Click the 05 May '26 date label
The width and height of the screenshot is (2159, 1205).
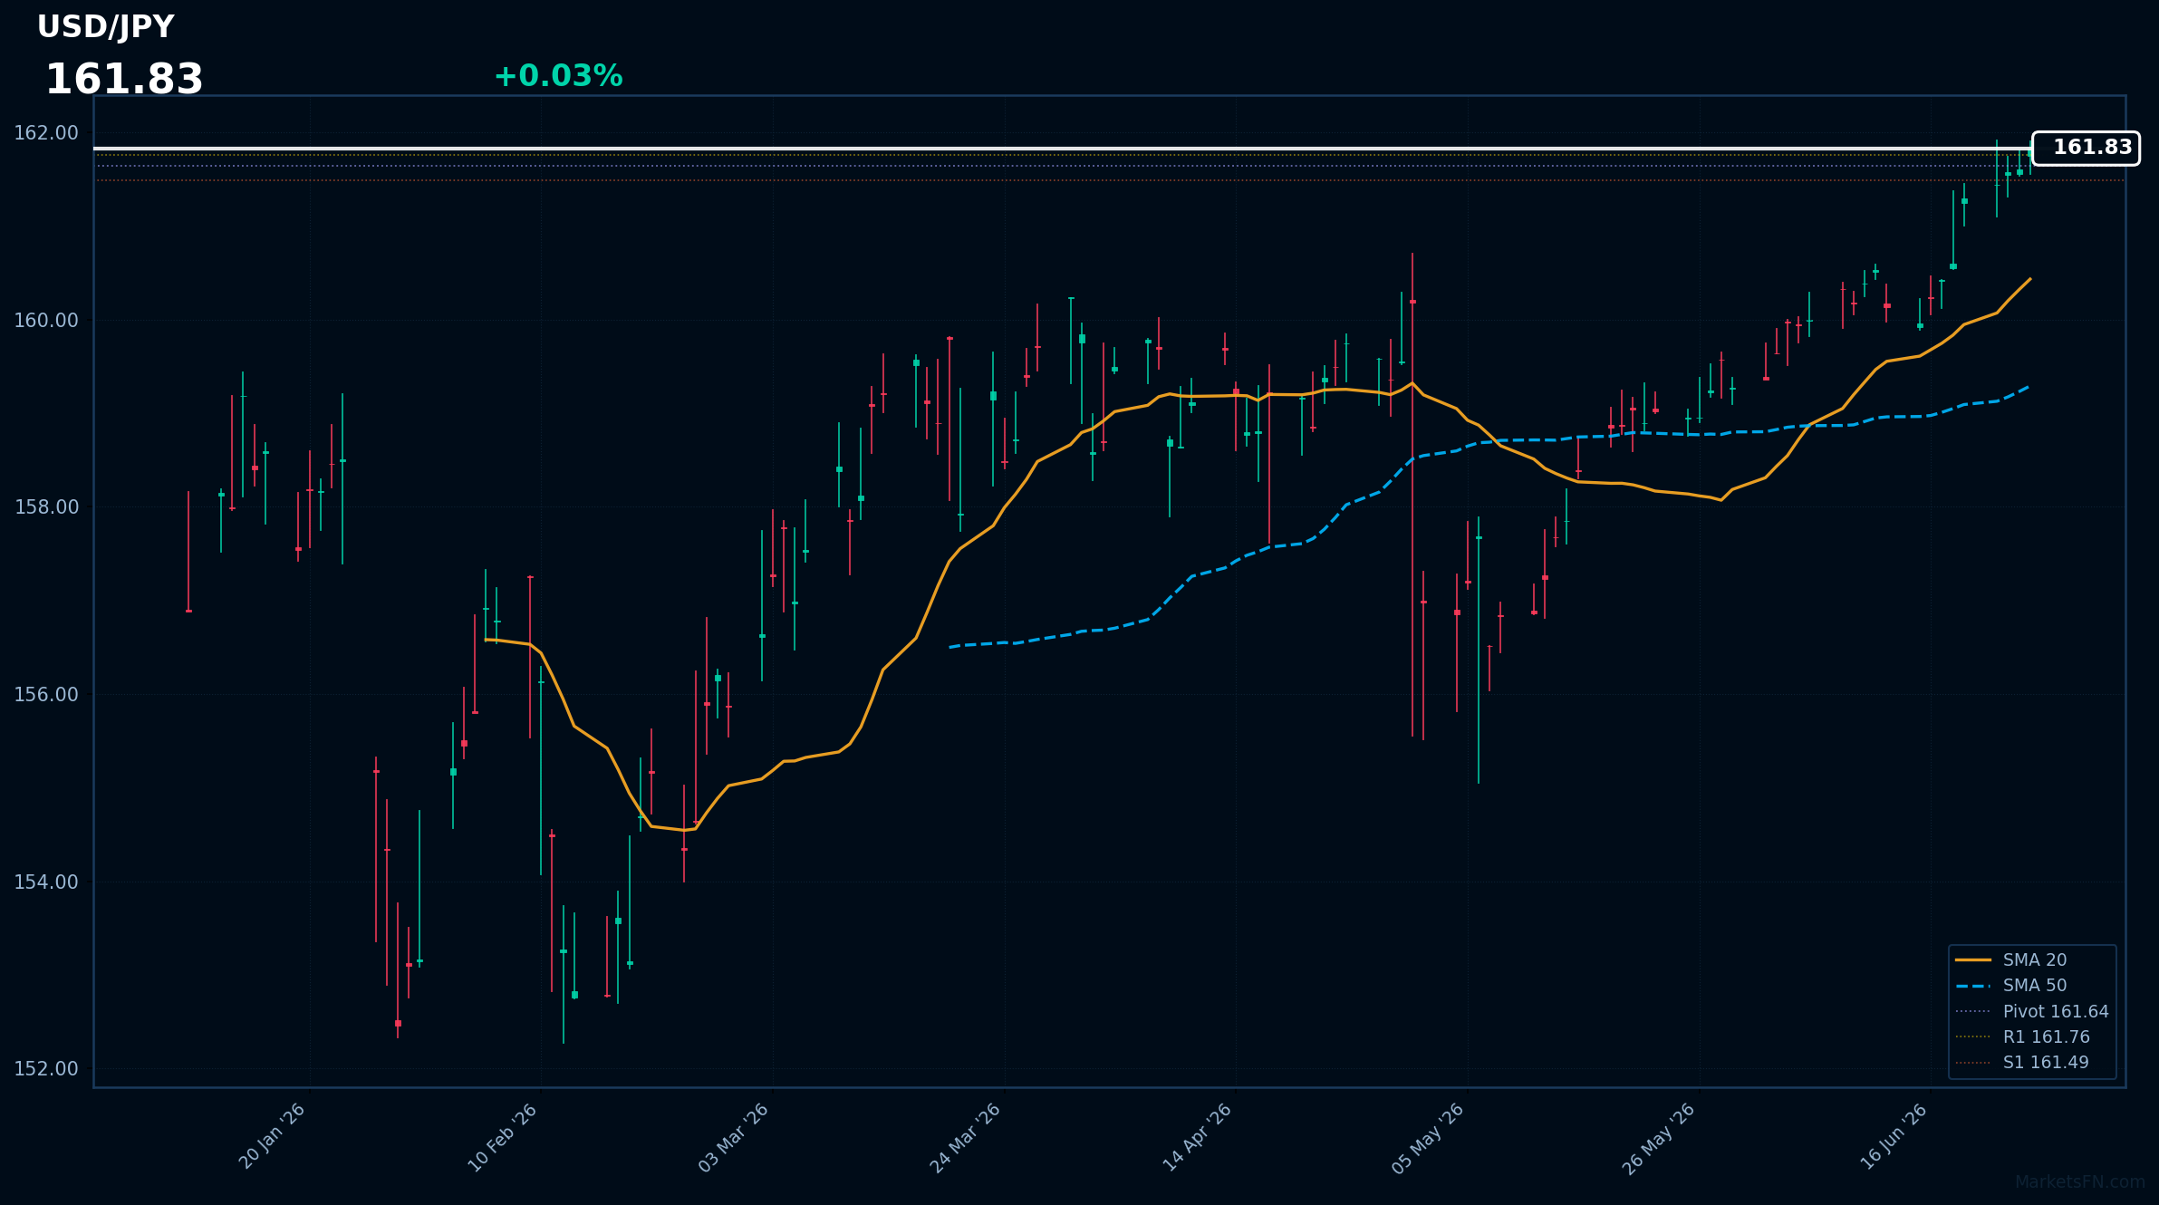(x=1429, y=1138)
